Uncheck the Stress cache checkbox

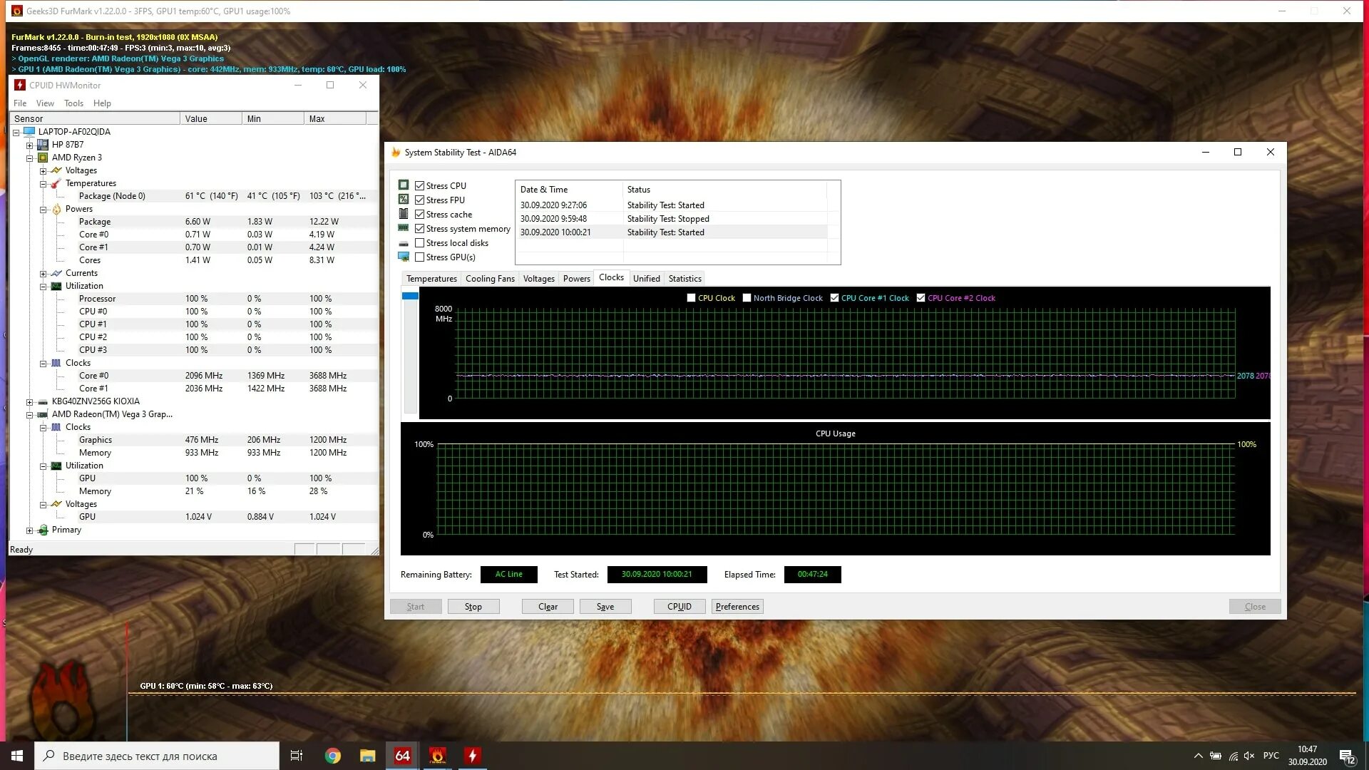coord(420,214)
